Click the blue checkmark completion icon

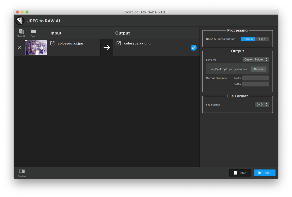(194, 48)
